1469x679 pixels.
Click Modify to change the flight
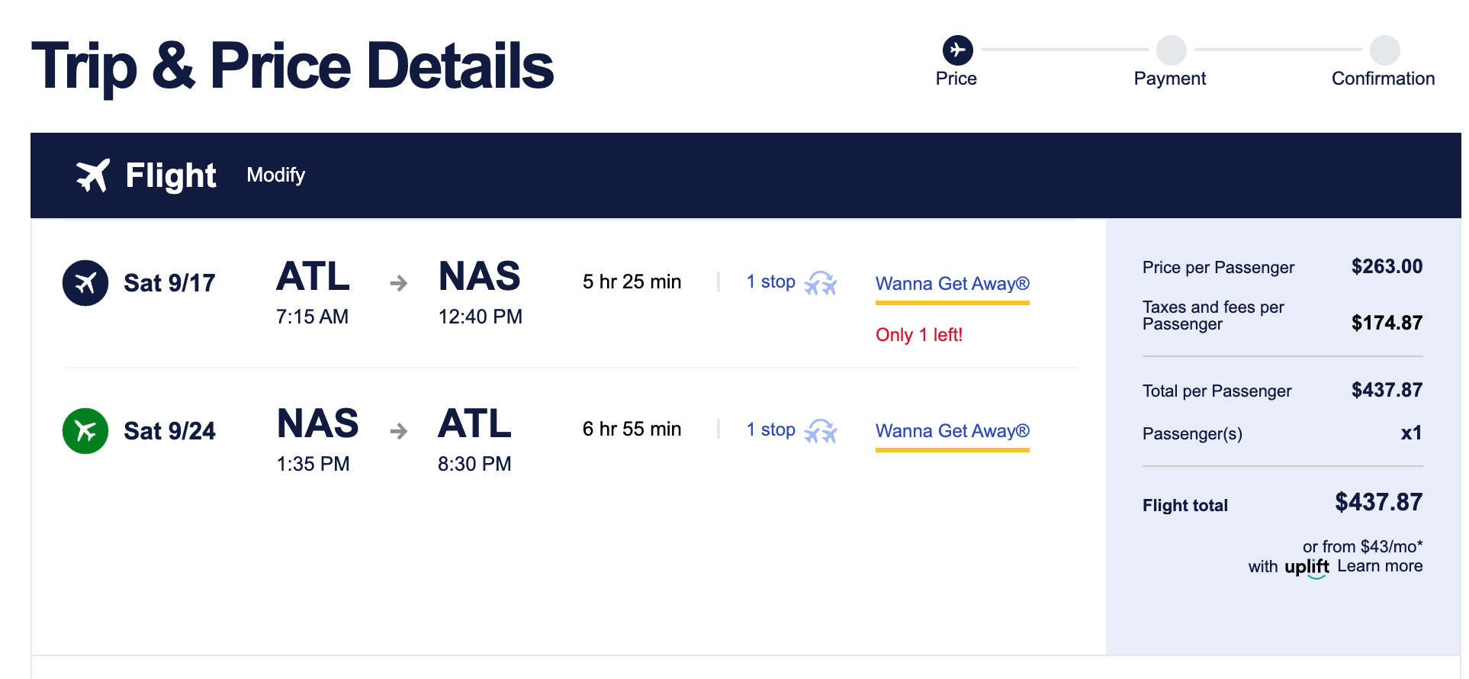pyautogui.click(x=275, y=175)
